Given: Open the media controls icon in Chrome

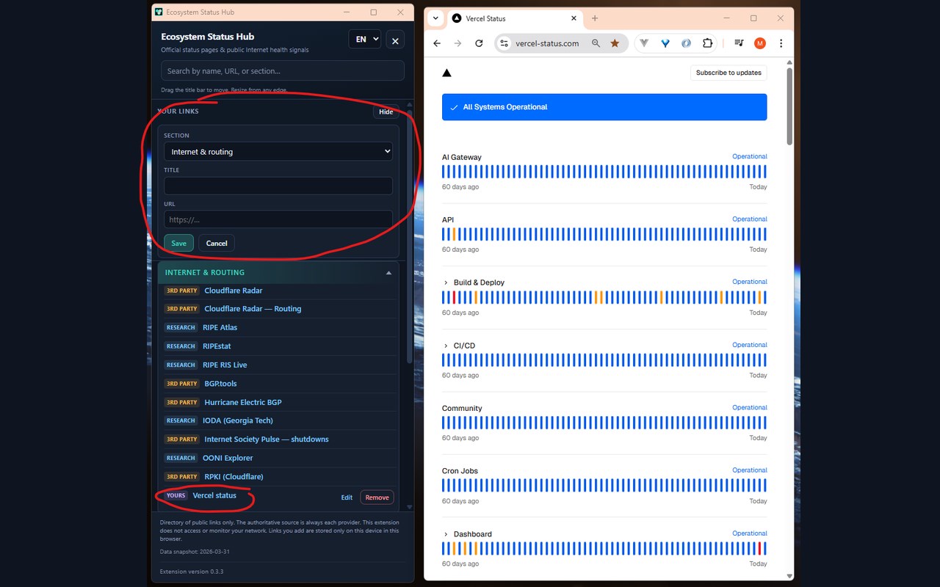Looking at the screenshot, I should 739,43.
